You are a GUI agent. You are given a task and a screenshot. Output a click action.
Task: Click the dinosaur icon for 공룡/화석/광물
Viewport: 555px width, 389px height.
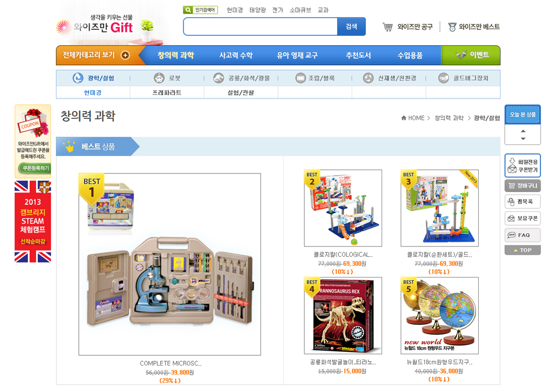(x=218, y=78)
